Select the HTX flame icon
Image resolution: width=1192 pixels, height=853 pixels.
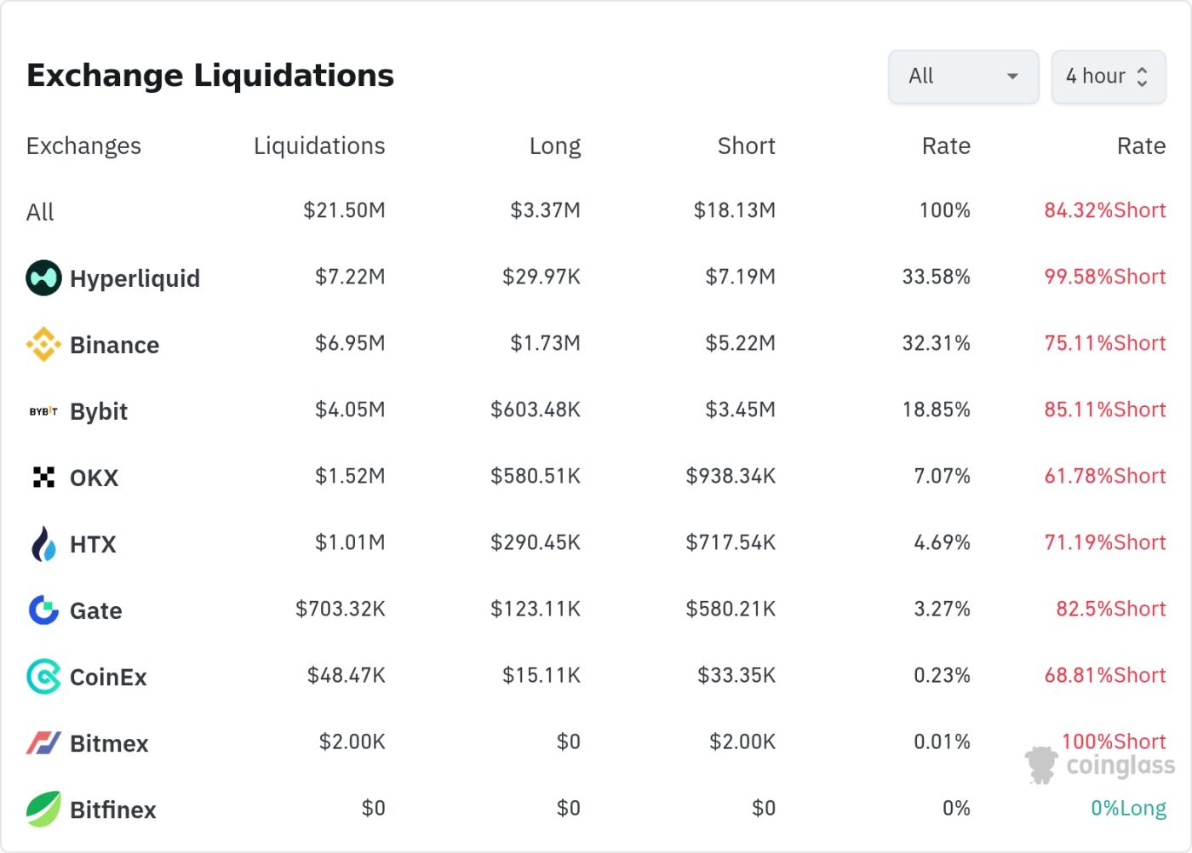(43, 542)
